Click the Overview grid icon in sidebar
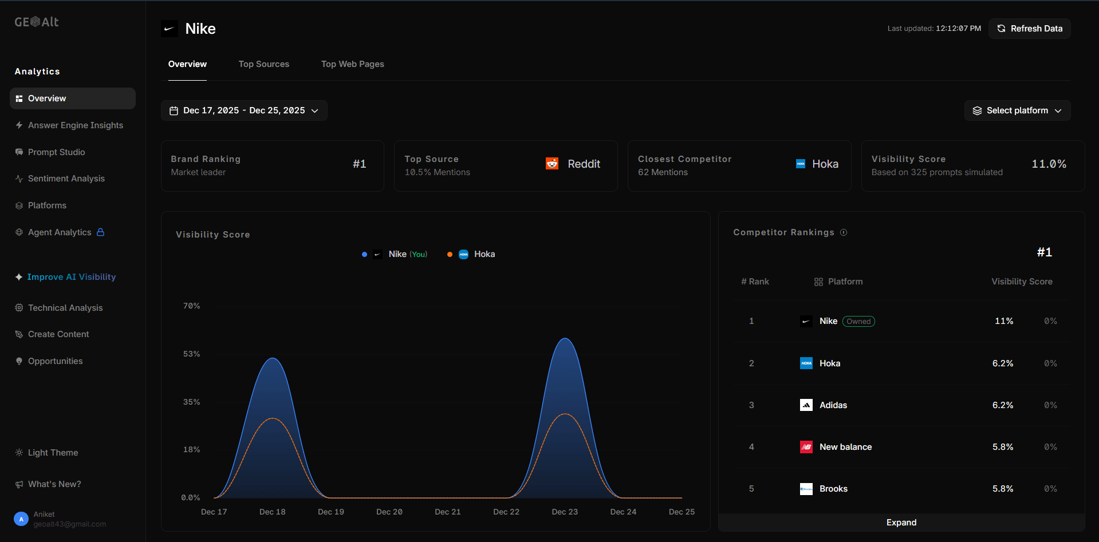 [x=19, y=98]
